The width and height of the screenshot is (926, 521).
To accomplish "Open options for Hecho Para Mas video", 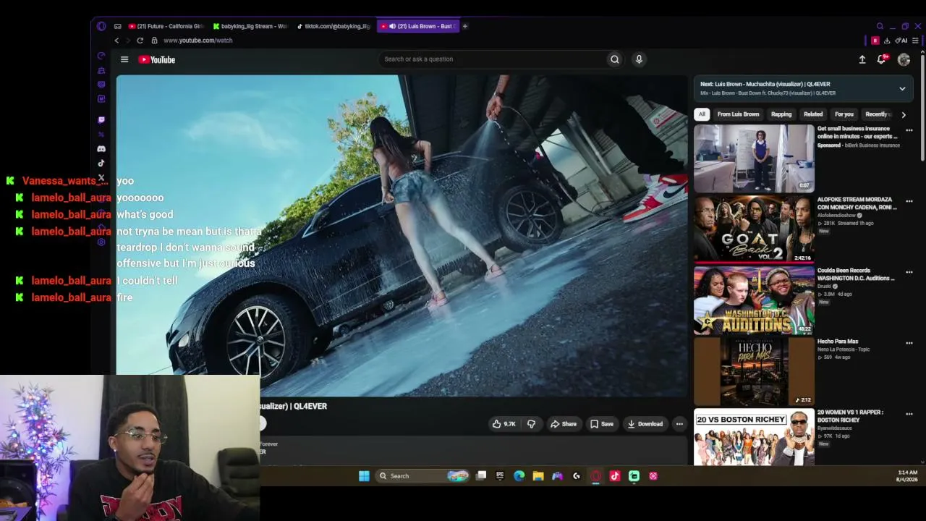I will point(909,343).
